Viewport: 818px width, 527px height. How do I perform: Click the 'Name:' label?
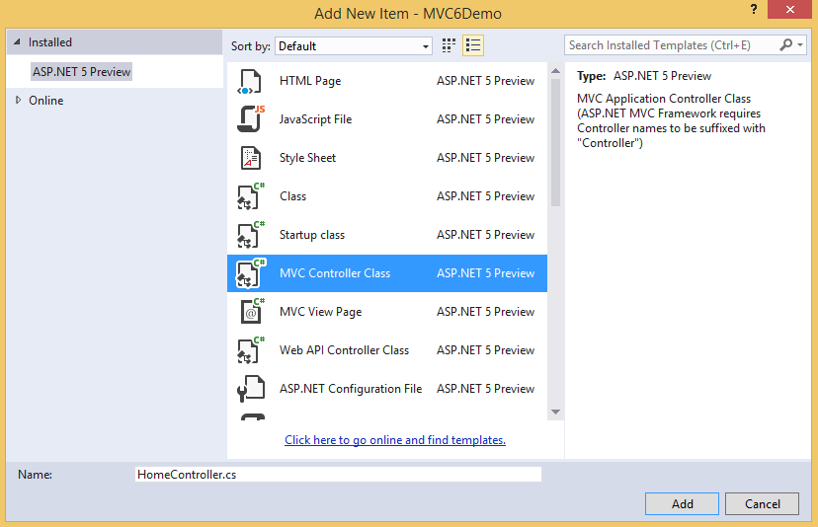[x=35, y=475]
